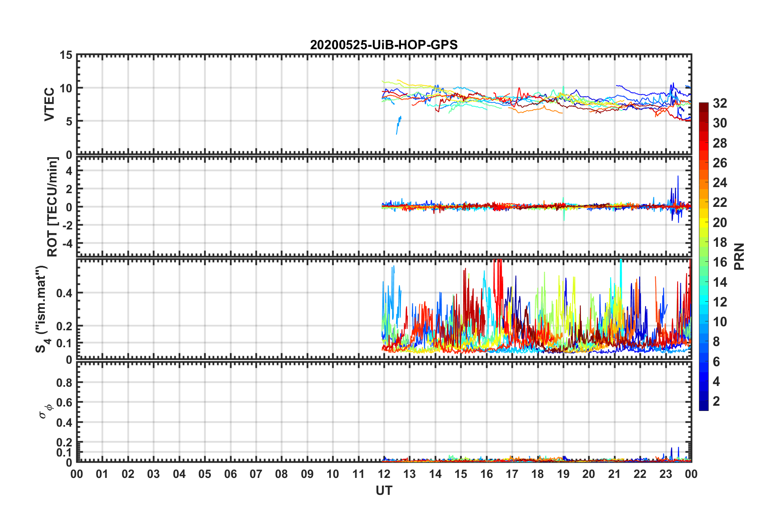Click the "28" PRN colorbar tick label
This screenshot has height=513, width=768.
[x=720, y=143]
